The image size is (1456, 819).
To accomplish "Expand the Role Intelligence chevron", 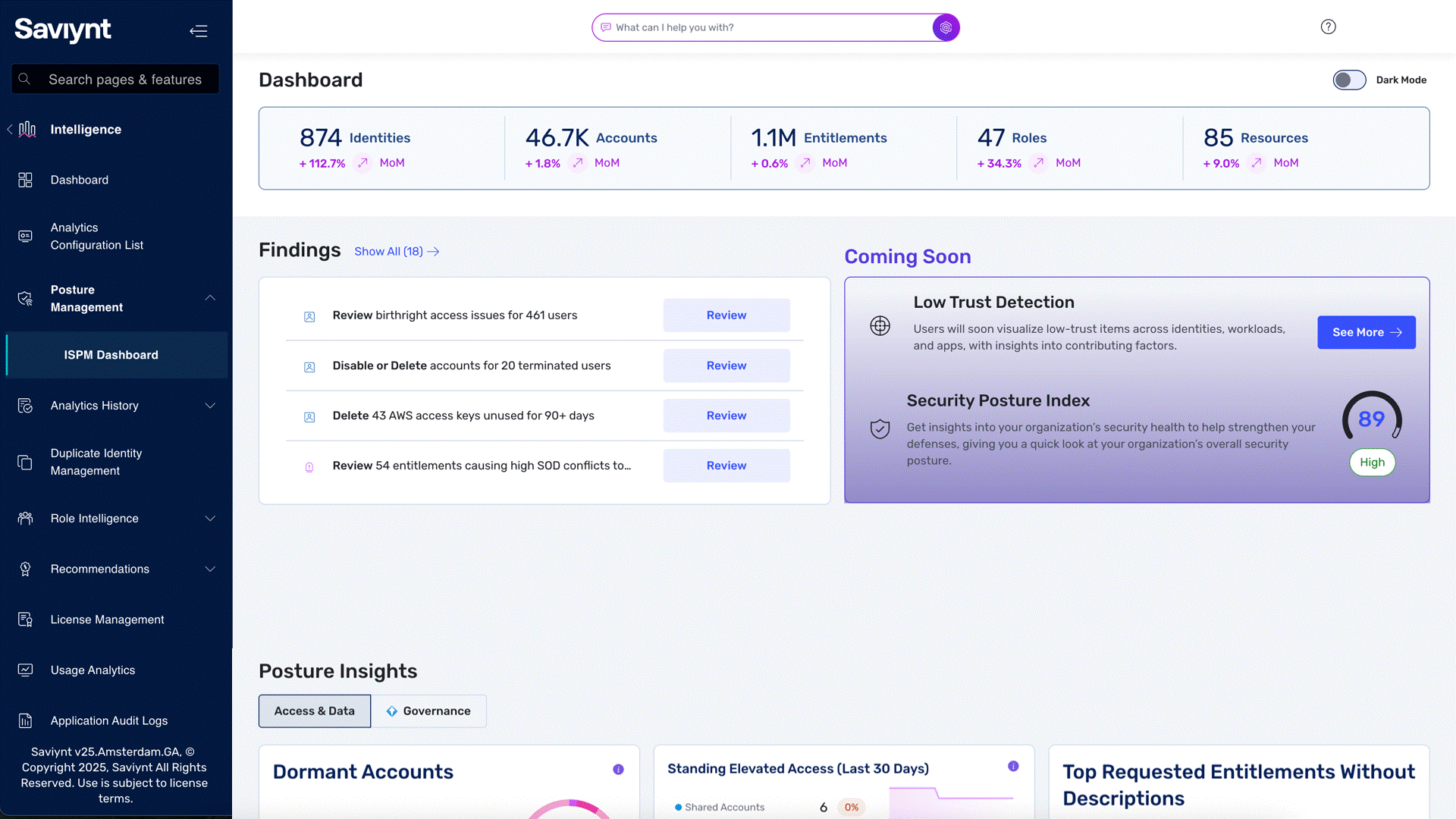I will pos(210,519).
